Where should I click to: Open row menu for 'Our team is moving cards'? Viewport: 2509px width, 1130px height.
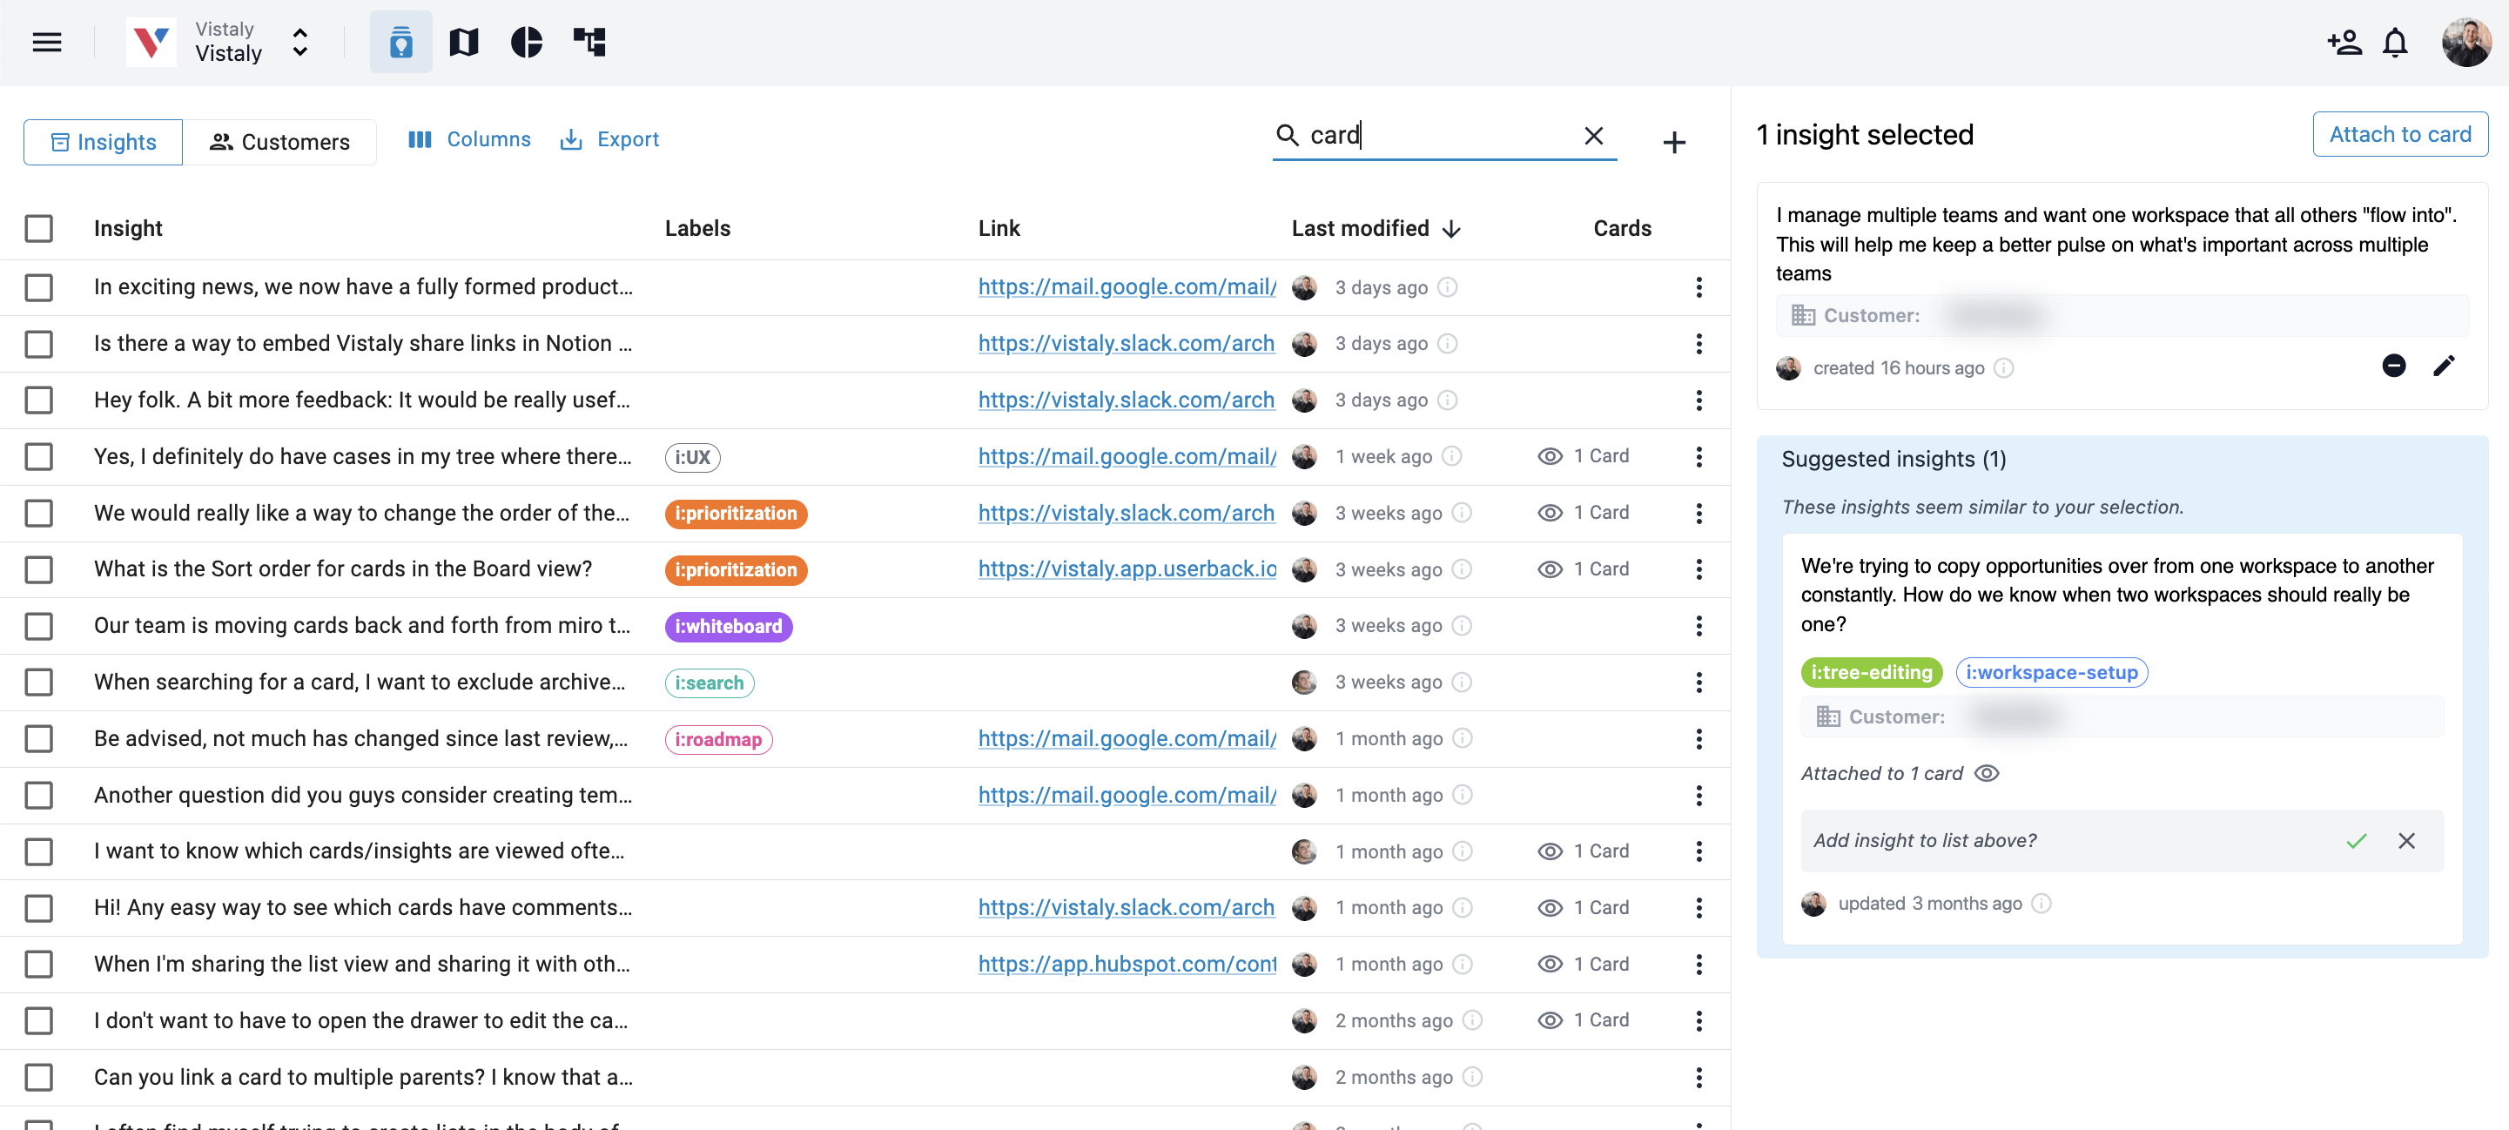click(x=1698, y=625)
